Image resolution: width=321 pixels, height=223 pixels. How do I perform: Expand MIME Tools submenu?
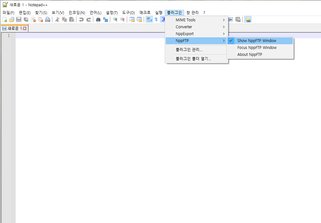(x=197, y=20)
